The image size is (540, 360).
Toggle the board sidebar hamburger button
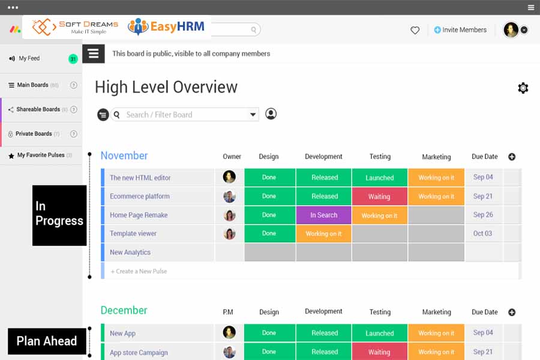click(x=94, y=54)
